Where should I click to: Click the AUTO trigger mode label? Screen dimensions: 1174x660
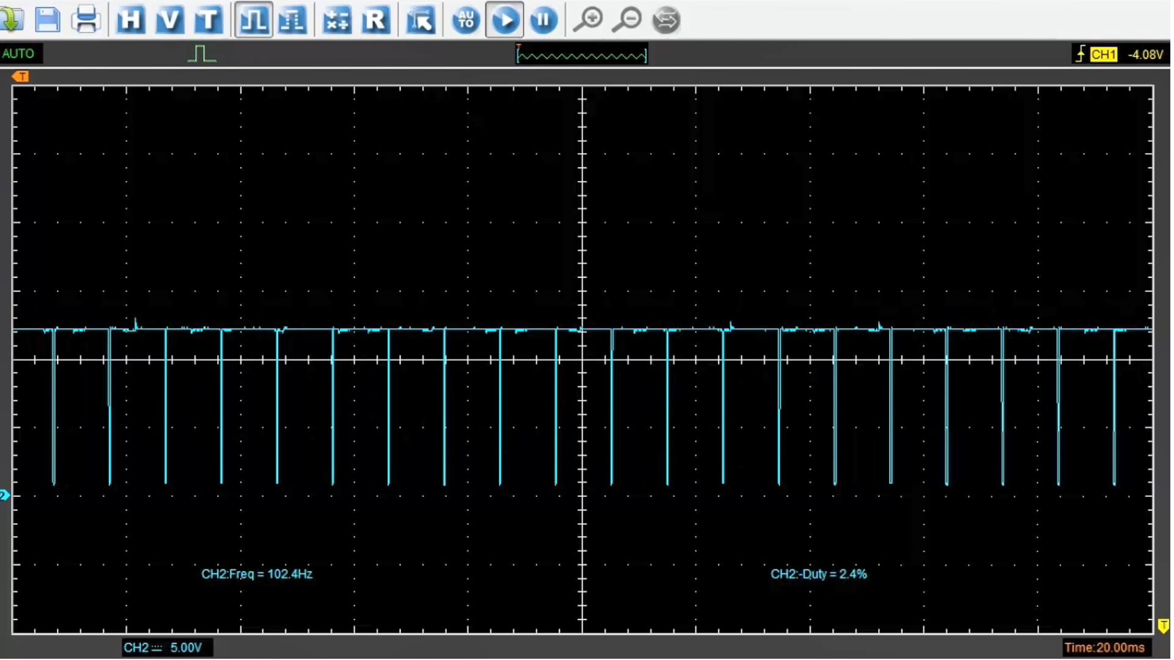pos(18,54)
